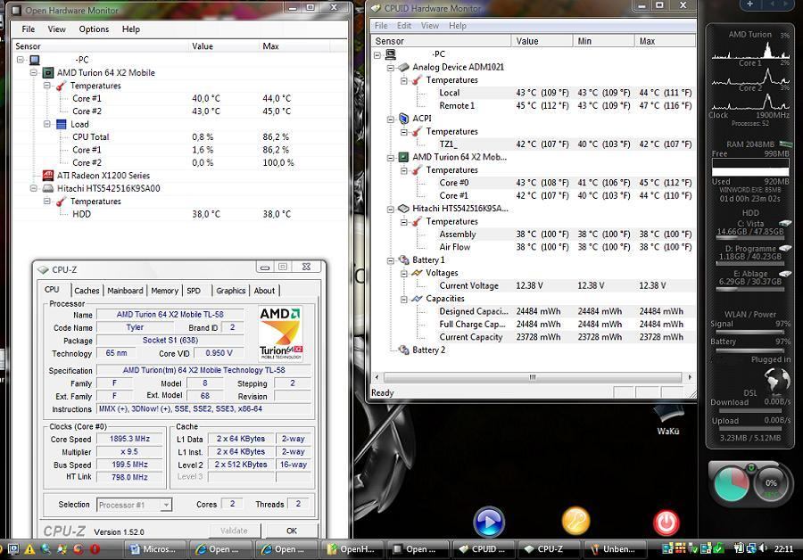Collapse the Hitachi HTS542516K9SA00 node in Open Hardware Monitor

pyautogui.click(x=34, y=188)
